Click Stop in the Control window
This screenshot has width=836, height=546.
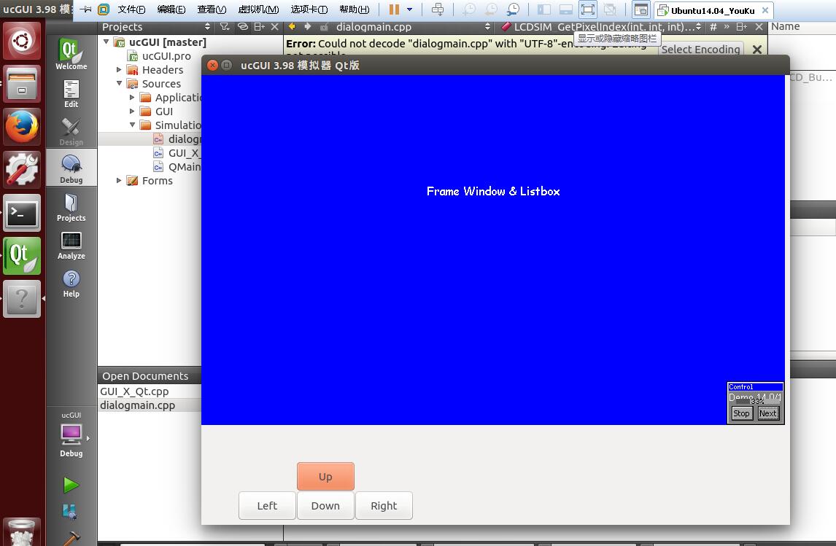coord(741,413)
